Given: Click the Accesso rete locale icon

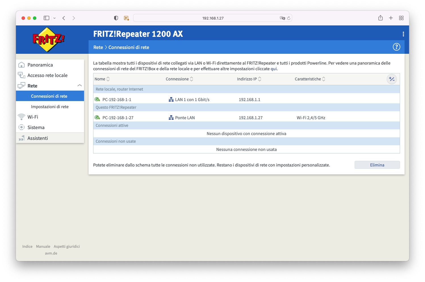Looking at the screenshot, I should click(21, 75).
